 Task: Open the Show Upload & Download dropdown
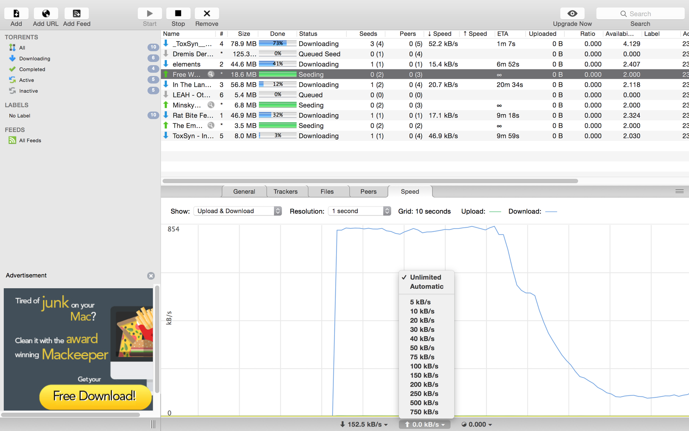click(x=238, y=211)
